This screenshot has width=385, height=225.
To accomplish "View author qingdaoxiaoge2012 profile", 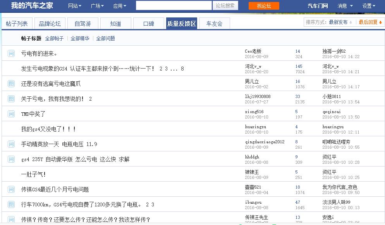I will point(265,142).
